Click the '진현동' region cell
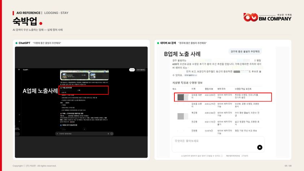304x171 pixels. [194, 131]
